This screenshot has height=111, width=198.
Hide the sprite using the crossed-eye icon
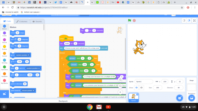142,88
